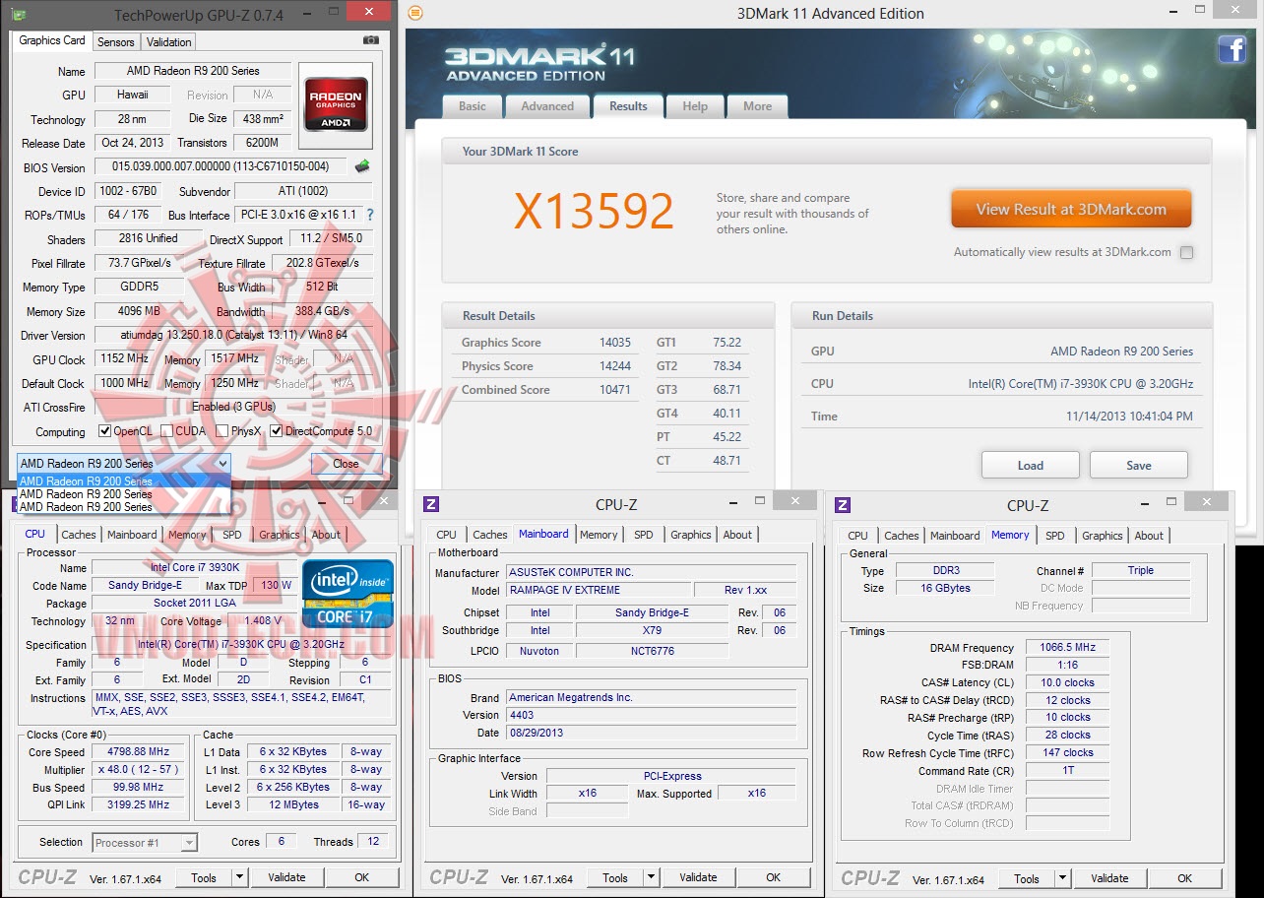This screenshot has height=898, width=1264.
Task: Open the About tab in the CPU-Z processor window
Action: pos(326,535)
